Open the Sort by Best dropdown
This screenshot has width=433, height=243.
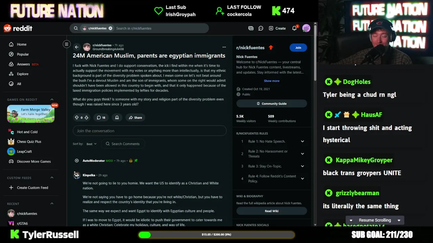pos(91,144)
